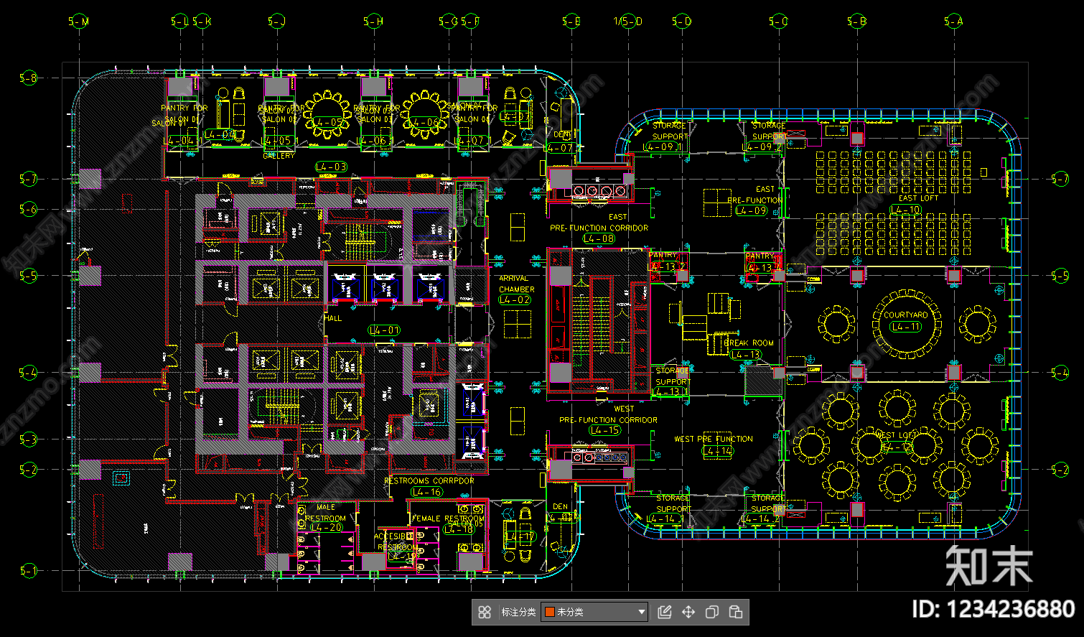The height and width of the screenshot is (637, 1084).
Task: Select the L4-08 room tag
Action: 599,238
